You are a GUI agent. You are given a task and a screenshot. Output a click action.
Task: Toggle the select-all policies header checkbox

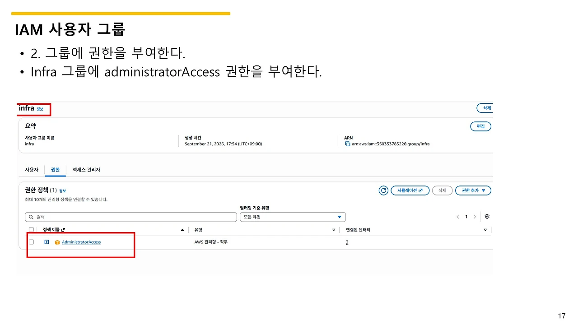pos(31,230)
